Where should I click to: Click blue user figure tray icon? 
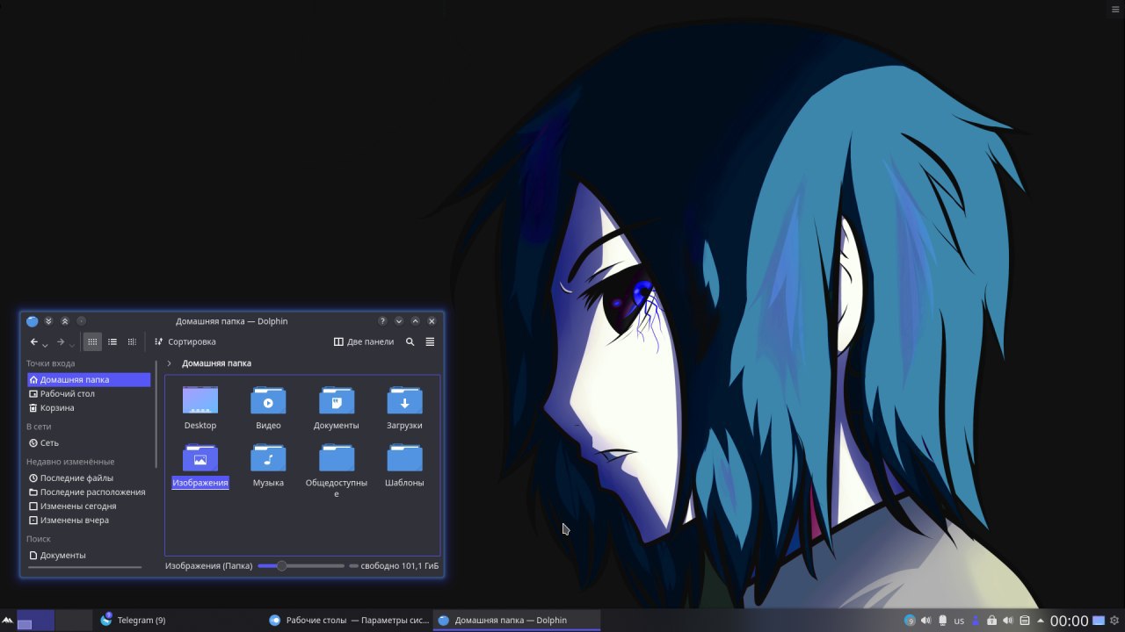click(975, 621)
